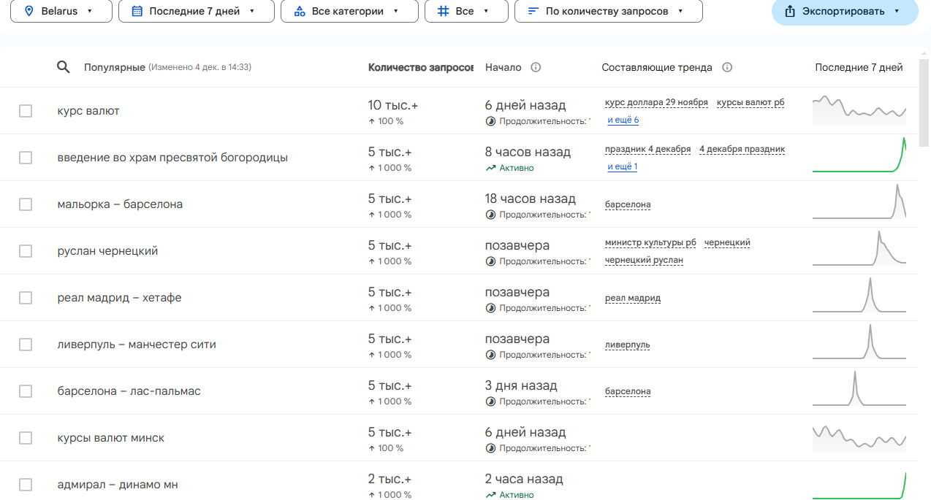The width and height of the screenshot is (931, 500).
Task: Check the мальорка – барселона row
Action: (26, 204)
